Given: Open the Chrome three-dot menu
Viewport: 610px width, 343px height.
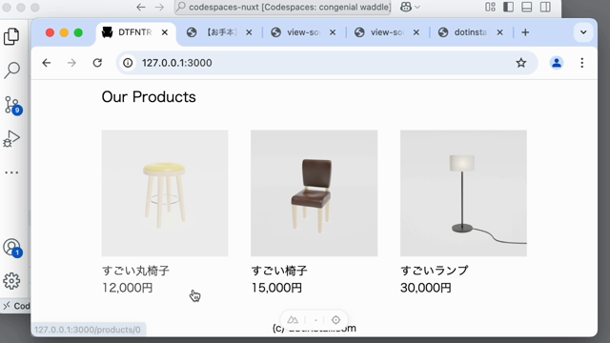Looking at the screenshot, I should pos(582,63).
